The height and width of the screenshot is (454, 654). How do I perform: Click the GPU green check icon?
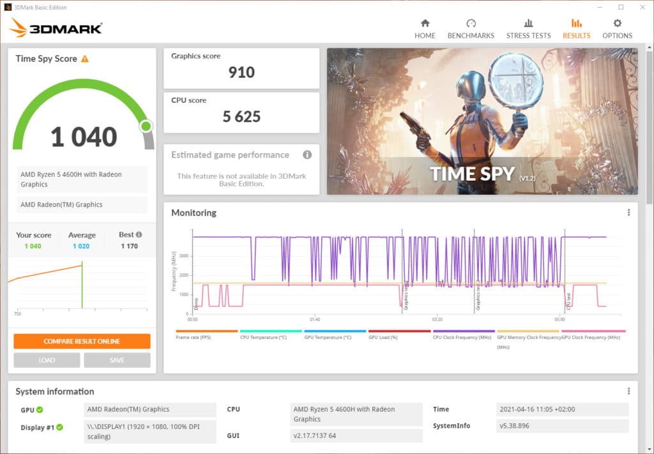40,410
